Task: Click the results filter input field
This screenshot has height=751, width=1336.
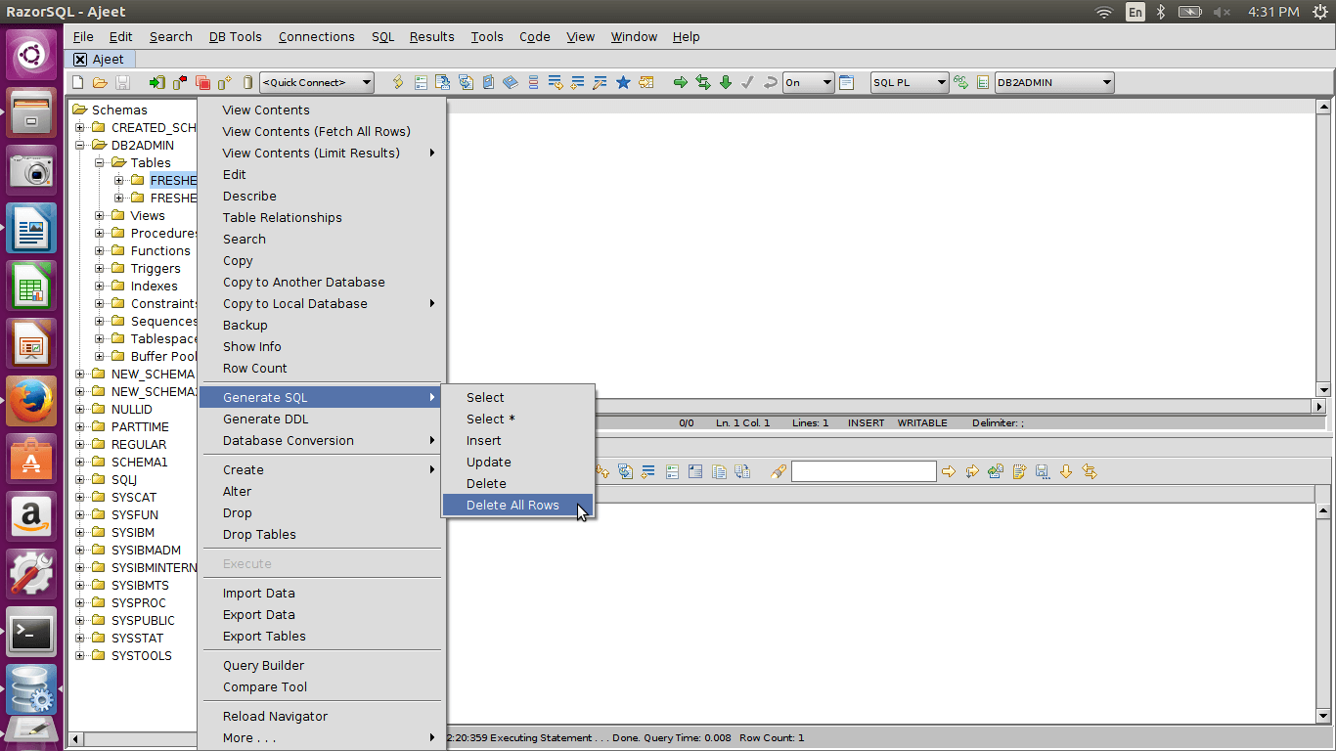Action: click(x=864, y=472)
